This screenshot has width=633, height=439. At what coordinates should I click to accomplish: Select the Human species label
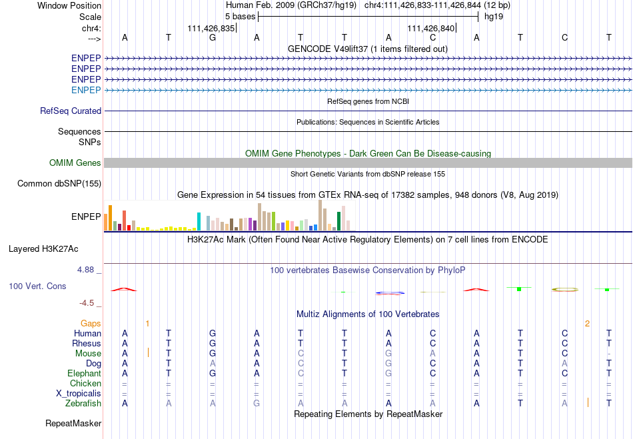[87, 334]
